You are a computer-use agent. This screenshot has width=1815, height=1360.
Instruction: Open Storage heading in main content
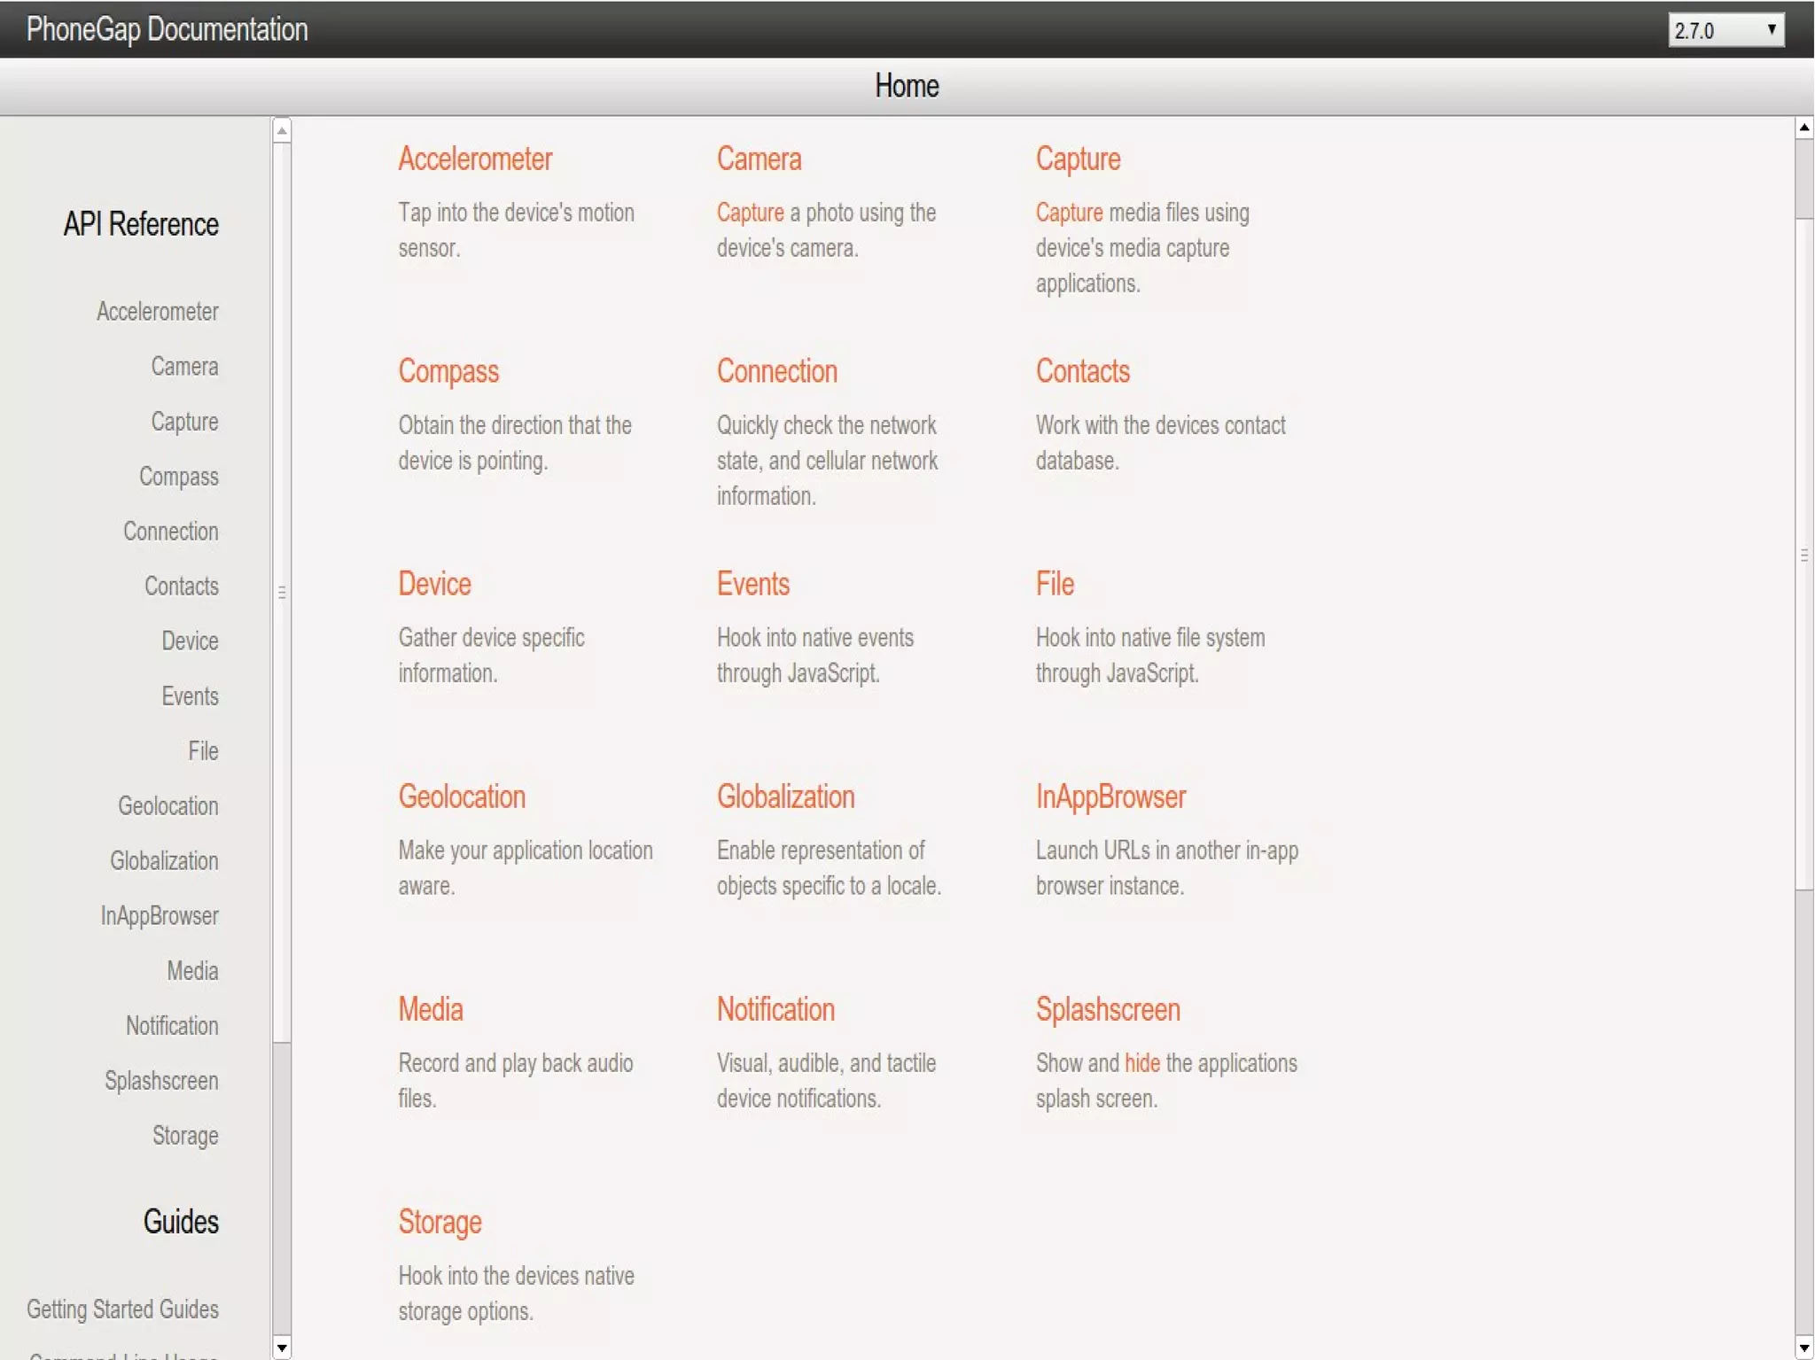[x=440, y=1222]
